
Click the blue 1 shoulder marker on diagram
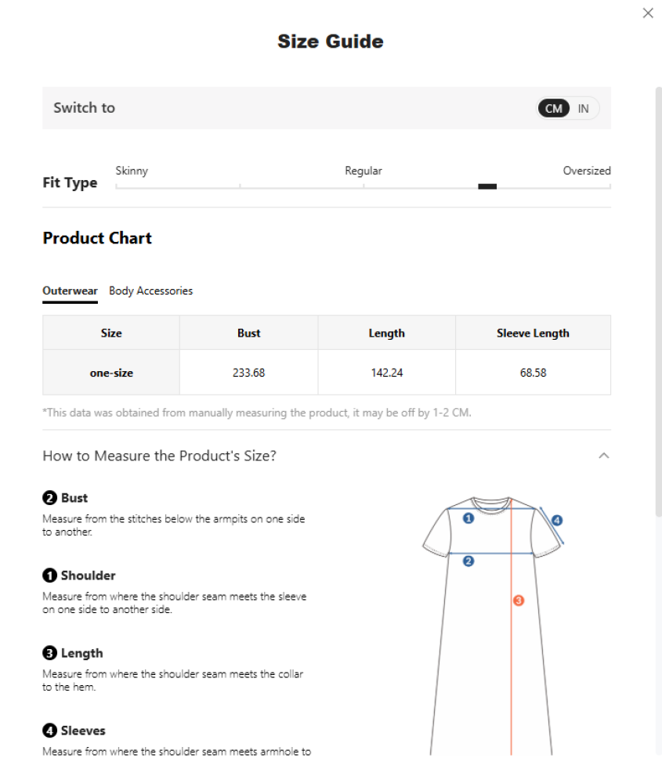(x=468, y=518)
